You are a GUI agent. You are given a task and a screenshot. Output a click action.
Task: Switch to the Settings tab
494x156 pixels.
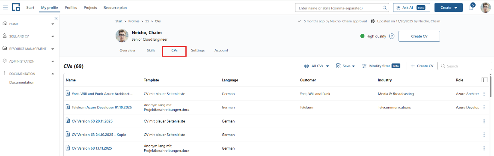coord(198,51)
